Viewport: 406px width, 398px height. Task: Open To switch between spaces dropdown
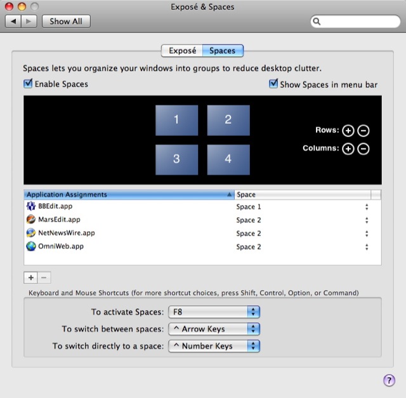(x=214, y=329)
